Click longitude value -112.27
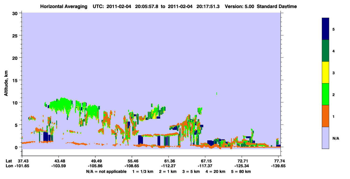The height and width of the screenshot is (179, 350). tap(168, 166)
